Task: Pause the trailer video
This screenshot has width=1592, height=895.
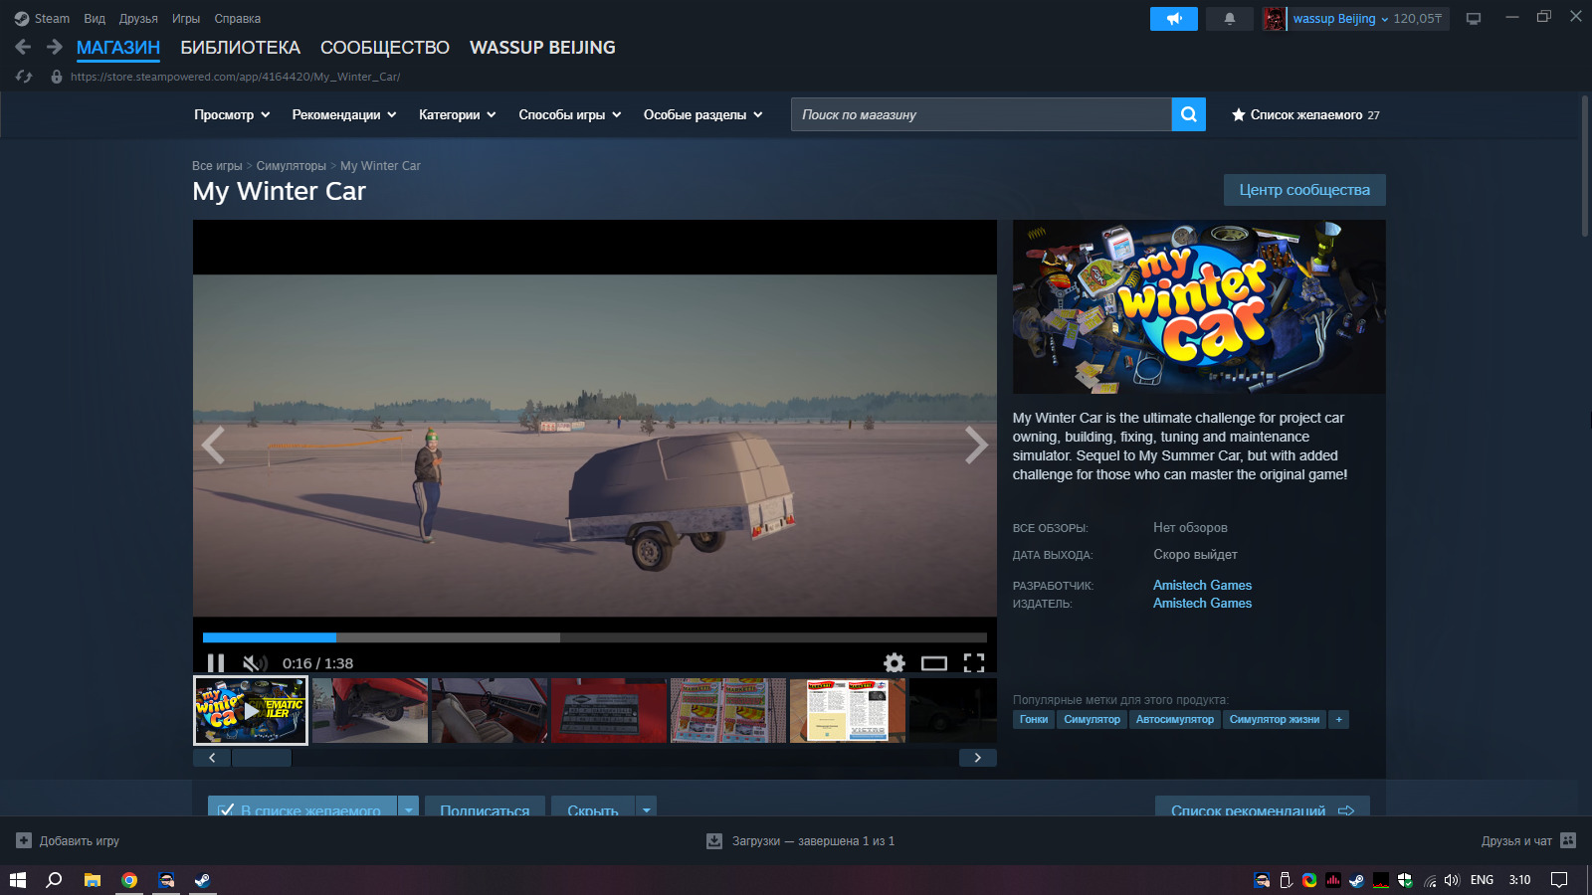Action: [216, 663]
